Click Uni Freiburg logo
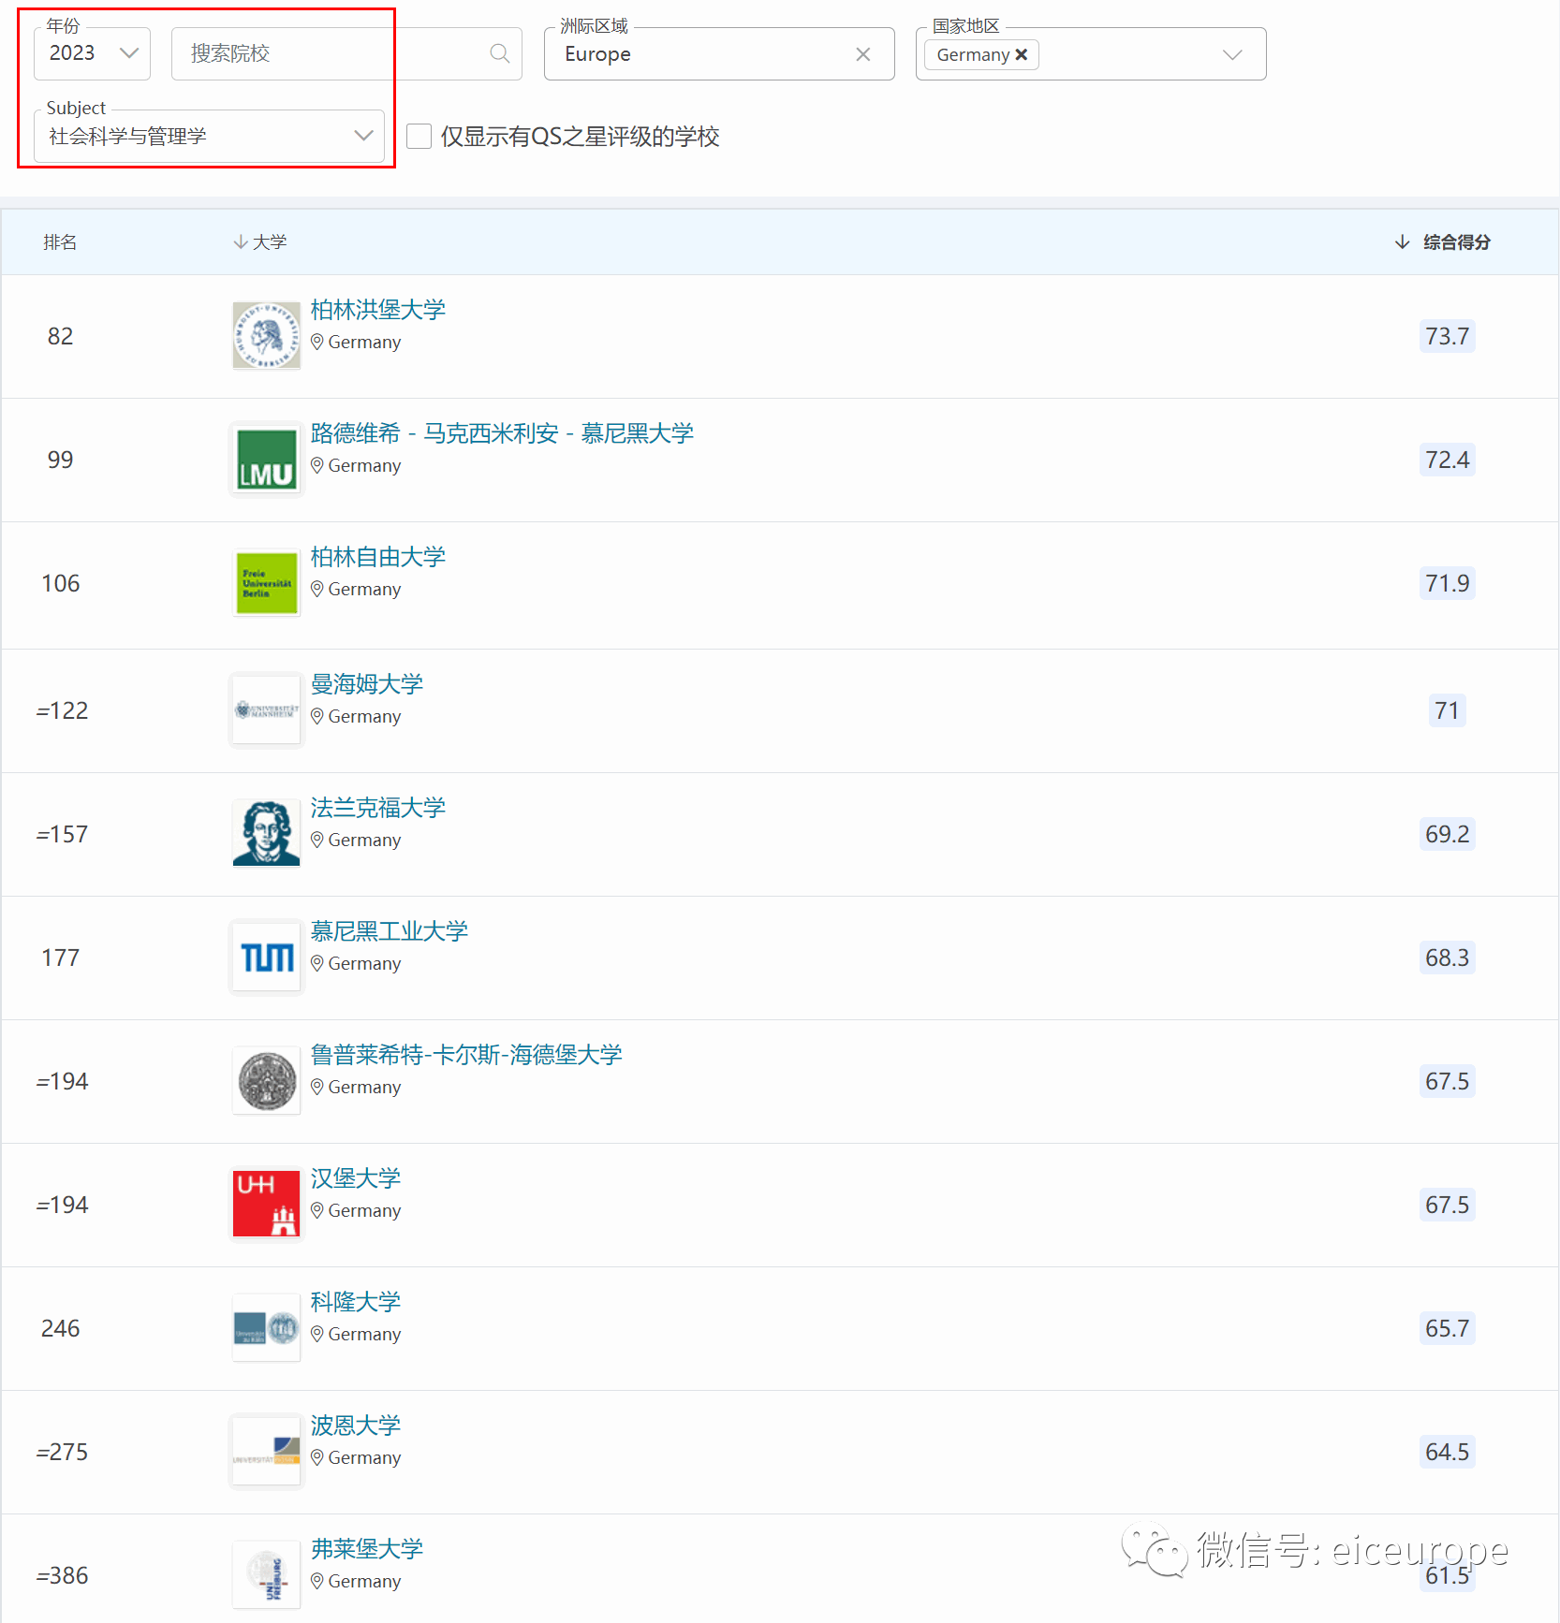This screenshot has height=1623, width=1560. coord(267,1574)
